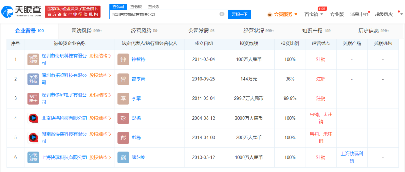Click the 曾 avatar icon
Image resolution: width=405 pixels, height=172 pixels.
[123, 79]
